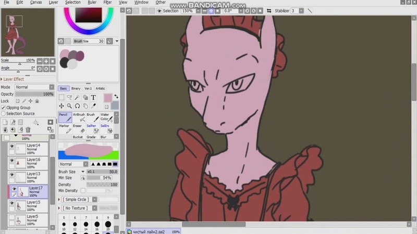Screen dimensions: 417x234
Task: Click the pink foreground color swatch
Action: 108,98
